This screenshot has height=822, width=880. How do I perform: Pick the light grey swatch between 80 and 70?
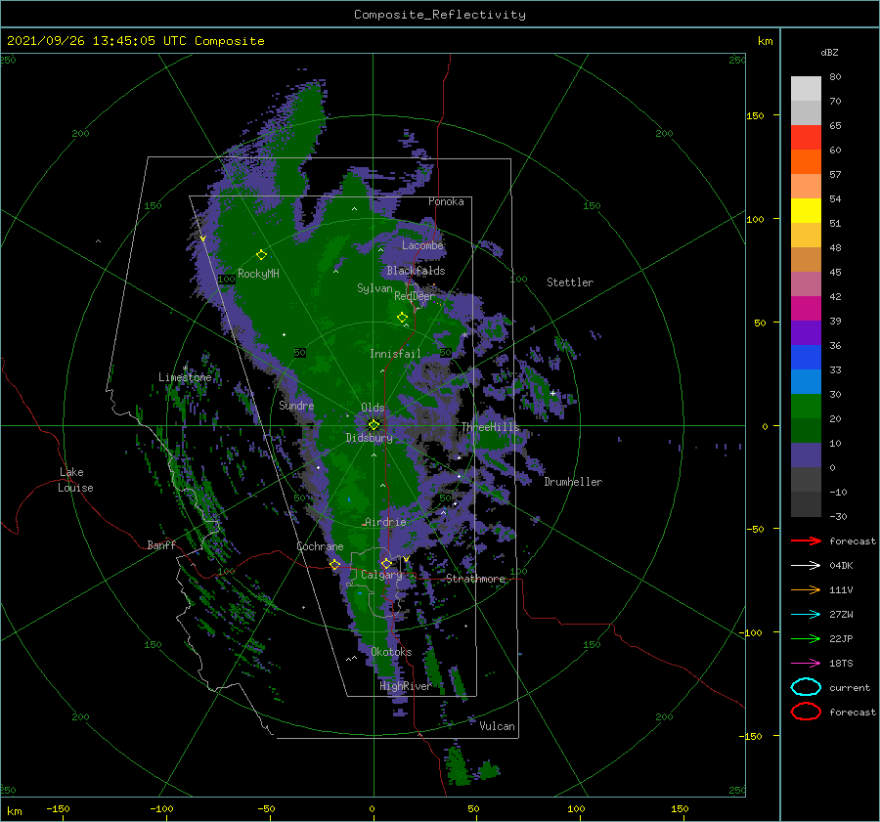point(806,89)
